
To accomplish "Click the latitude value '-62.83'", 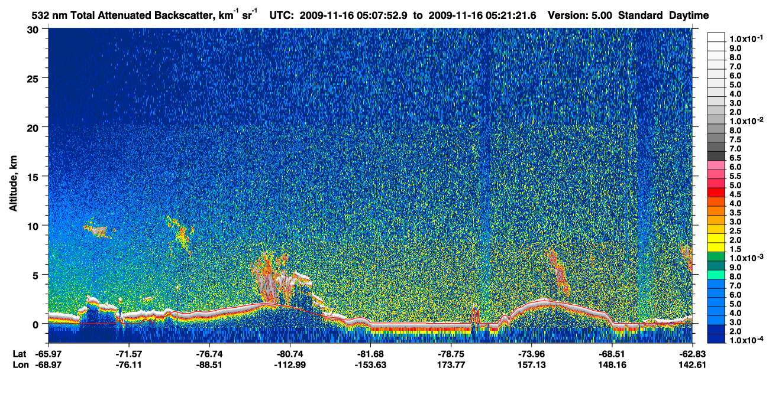I will pyautogui.click(x=692, y=354).
